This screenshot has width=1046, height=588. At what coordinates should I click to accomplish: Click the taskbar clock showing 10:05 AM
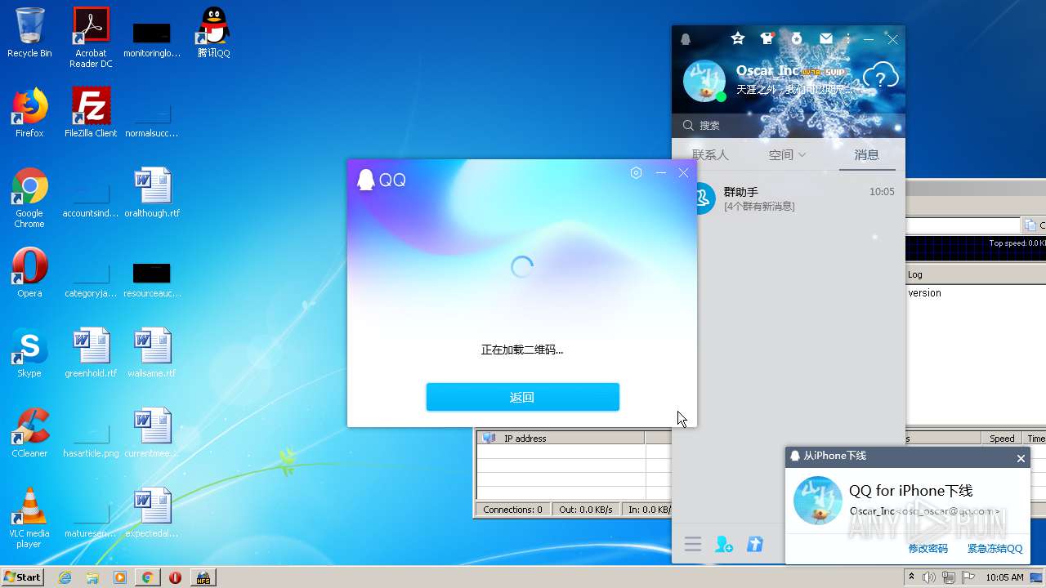[1004, 577]
